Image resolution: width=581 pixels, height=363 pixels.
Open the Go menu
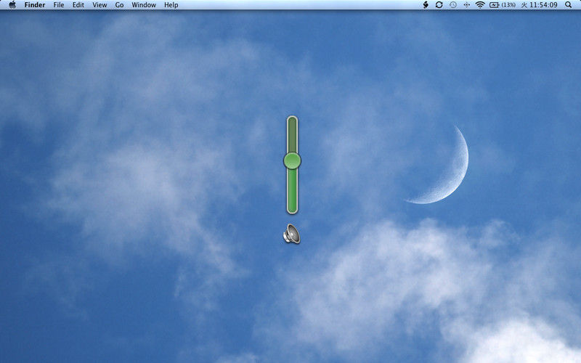click(x=119, y=5)
